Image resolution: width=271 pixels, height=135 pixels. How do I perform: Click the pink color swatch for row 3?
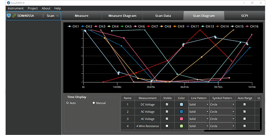pyautogui.click(x=181, y=119)
